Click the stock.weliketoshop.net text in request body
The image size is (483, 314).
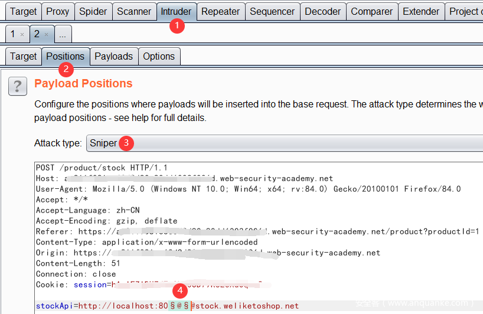247,306
